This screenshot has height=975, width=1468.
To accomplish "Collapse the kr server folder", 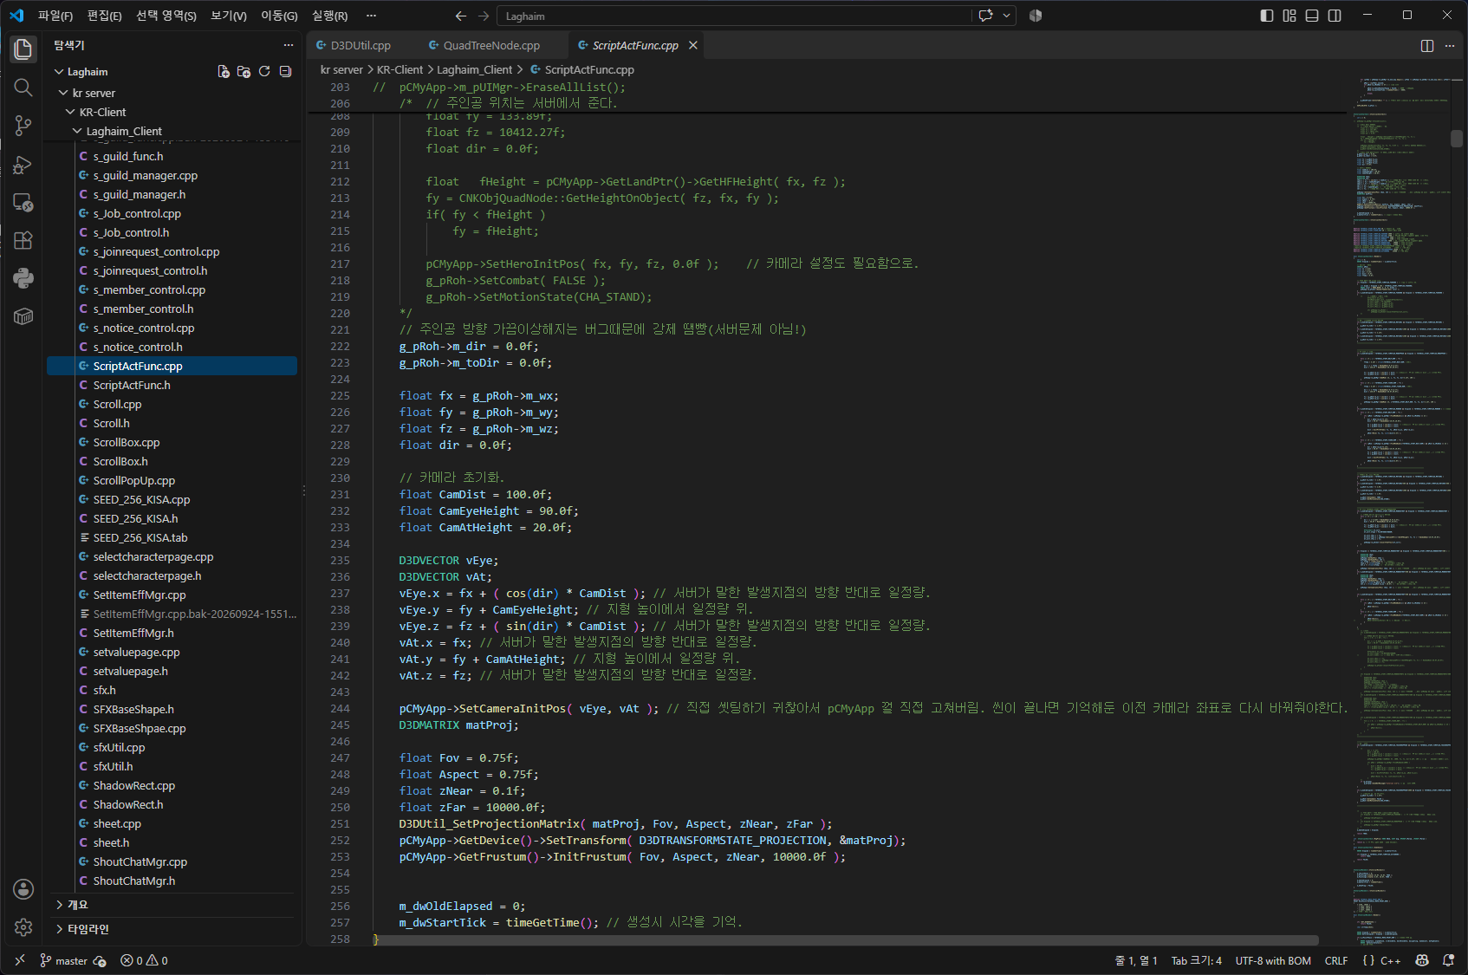I will [x=63, y=93].
